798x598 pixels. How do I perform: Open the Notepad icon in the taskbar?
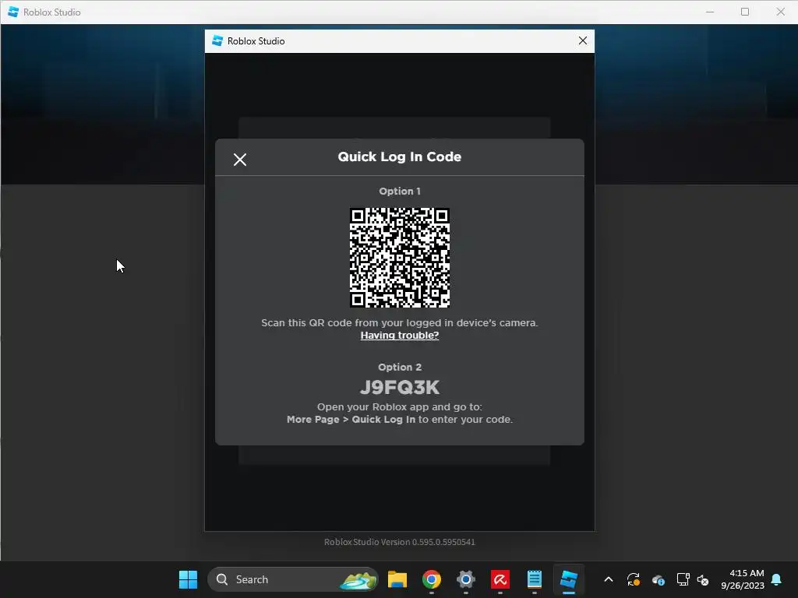click(534, 579)
